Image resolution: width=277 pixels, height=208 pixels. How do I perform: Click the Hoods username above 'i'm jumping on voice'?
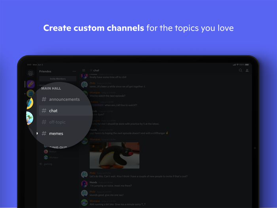(x=93, y=182)
